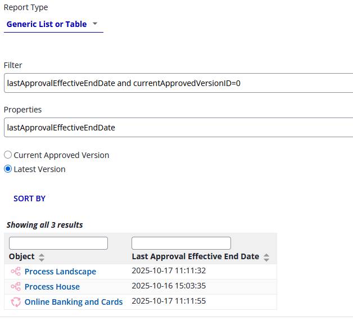Image resolution: width=353 pixels, height=325 pixels.
Task: Click the Properties text field
Action: [x=178, y=128]
